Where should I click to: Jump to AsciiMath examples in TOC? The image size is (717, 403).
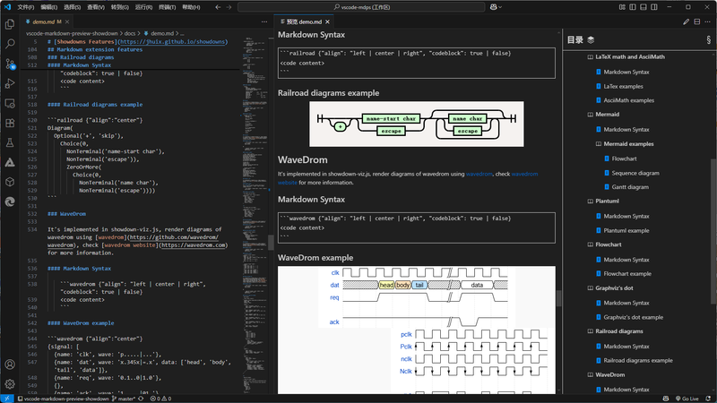(x=629, y=100)
